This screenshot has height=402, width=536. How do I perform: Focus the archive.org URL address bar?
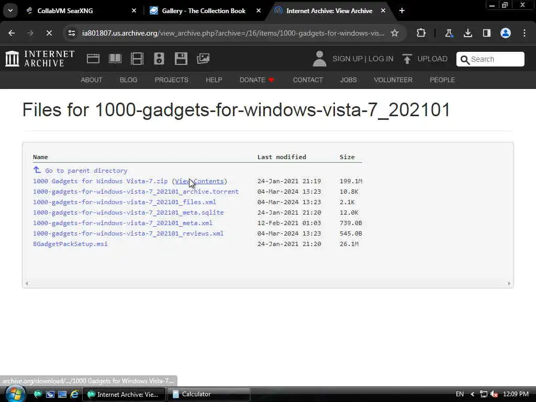(233, 33)
